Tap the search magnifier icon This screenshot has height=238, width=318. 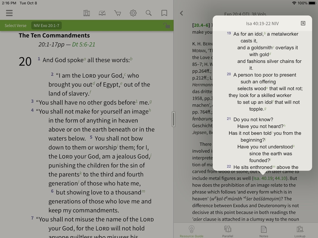[x=149, y=13]
